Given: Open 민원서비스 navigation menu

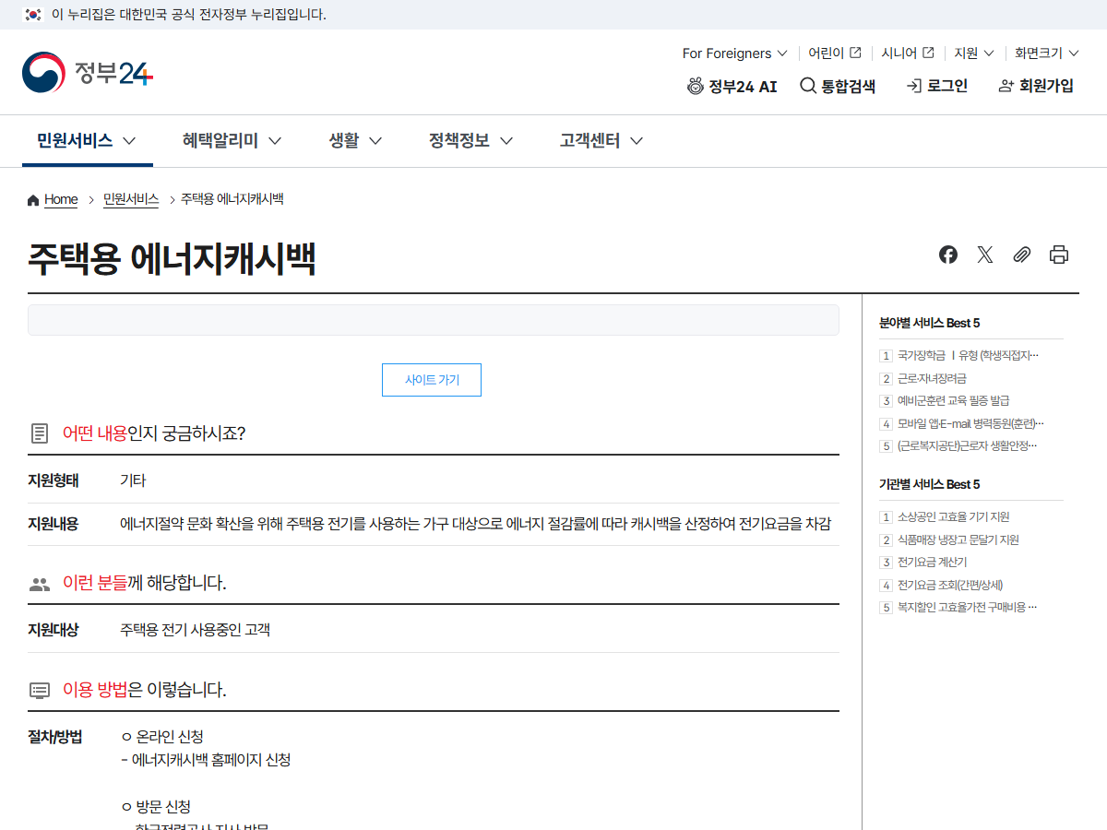Looking at the screenshot, I should (87, 140).
